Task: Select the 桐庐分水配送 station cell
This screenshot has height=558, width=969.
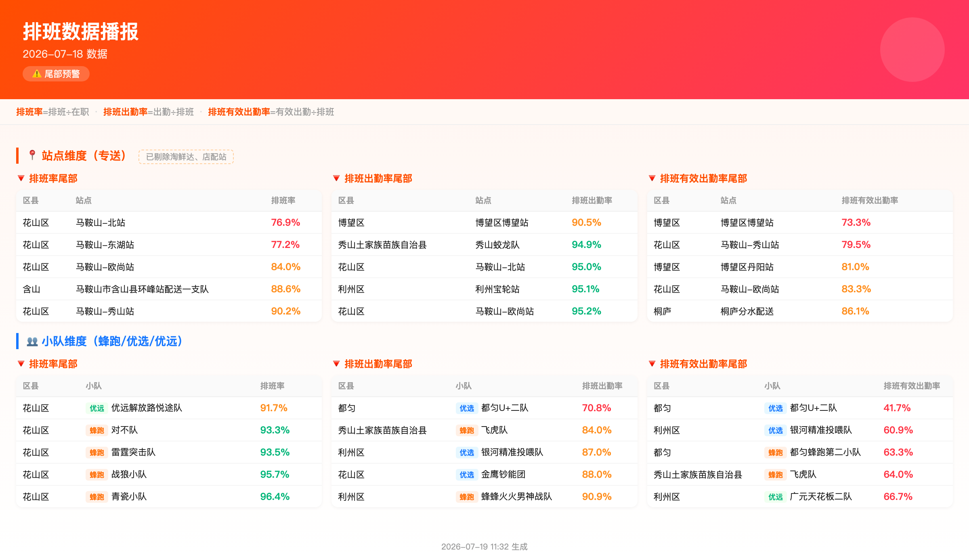Action: tap(747, 311)
